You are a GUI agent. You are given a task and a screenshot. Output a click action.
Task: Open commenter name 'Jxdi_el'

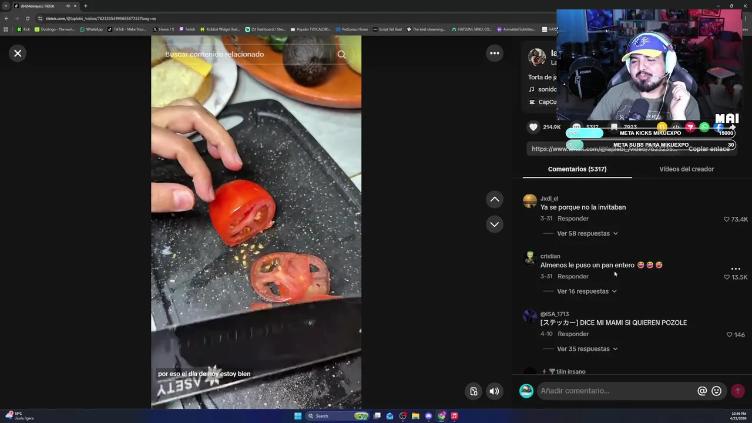point(549,199)
